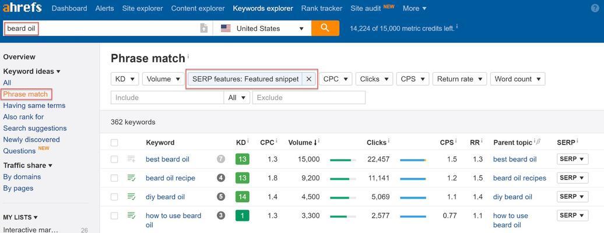This screenshot has height=233, width=604.
Task: Click the KD 14 badge for diy beard oil
Action: pos(243,197)
